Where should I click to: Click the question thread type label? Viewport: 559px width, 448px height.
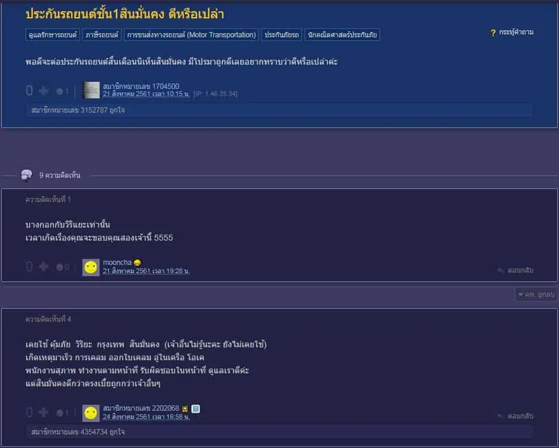point(512,33)
